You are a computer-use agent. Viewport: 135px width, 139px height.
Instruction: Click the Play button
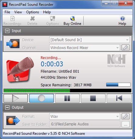click(16, 98)
